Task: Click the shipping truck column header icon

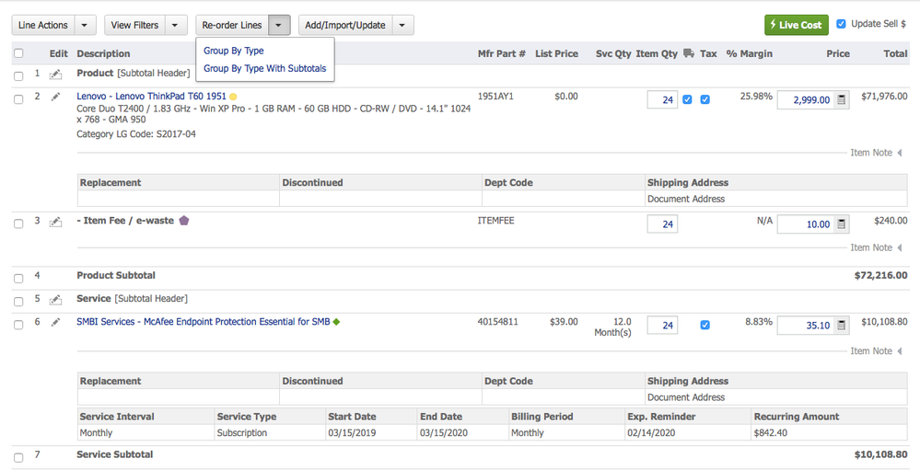Action: click(x=688, y=53)
